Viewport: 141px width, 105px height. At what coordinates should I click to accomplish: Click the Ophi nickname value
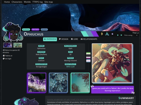[70, 48]
